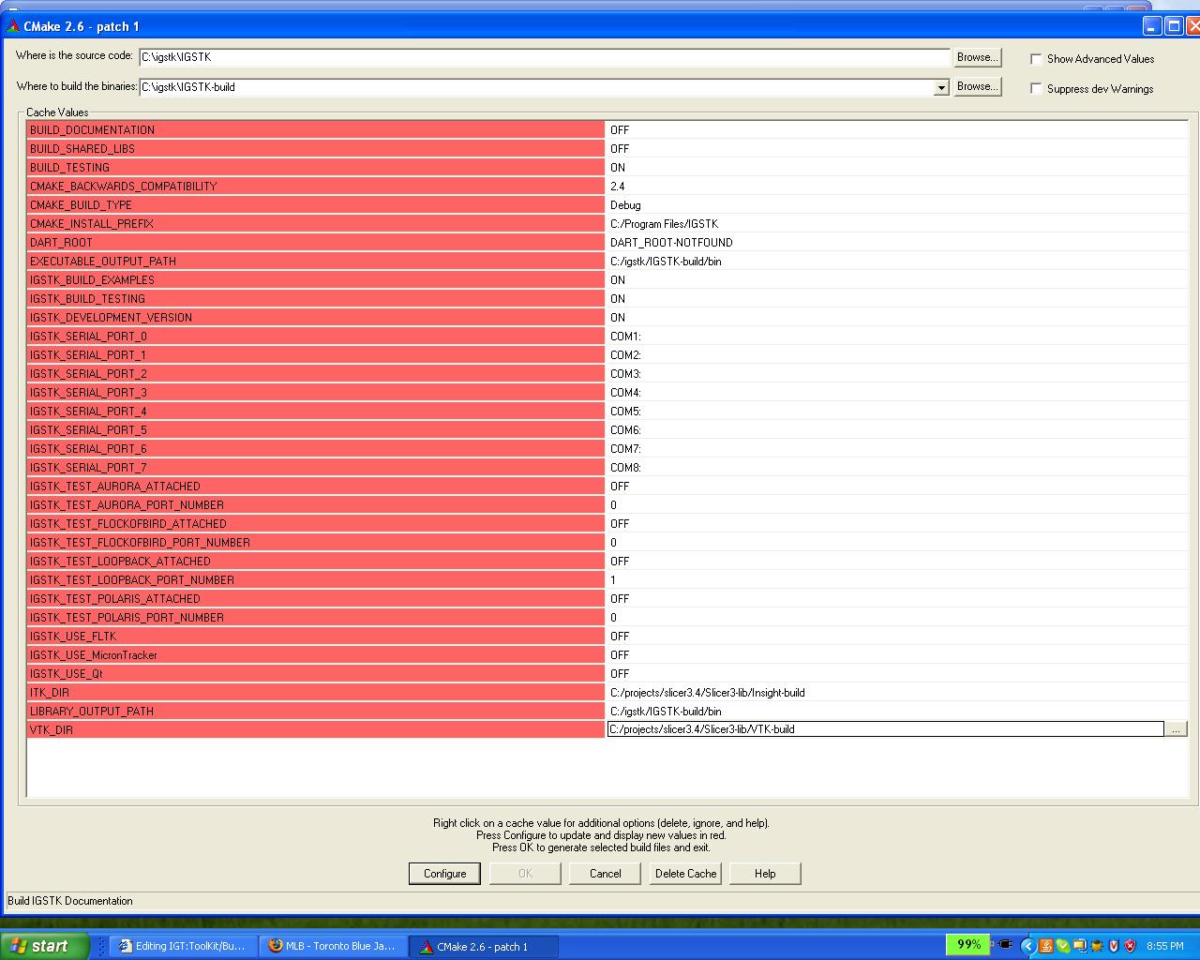Expand hidden system tray icons arrow

1027,946
